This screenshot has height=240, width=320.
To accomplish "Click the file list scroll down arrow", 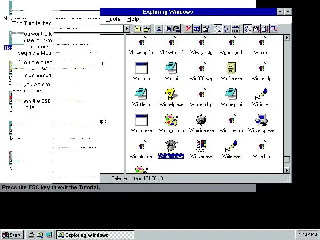I will [x=286, y=170].
